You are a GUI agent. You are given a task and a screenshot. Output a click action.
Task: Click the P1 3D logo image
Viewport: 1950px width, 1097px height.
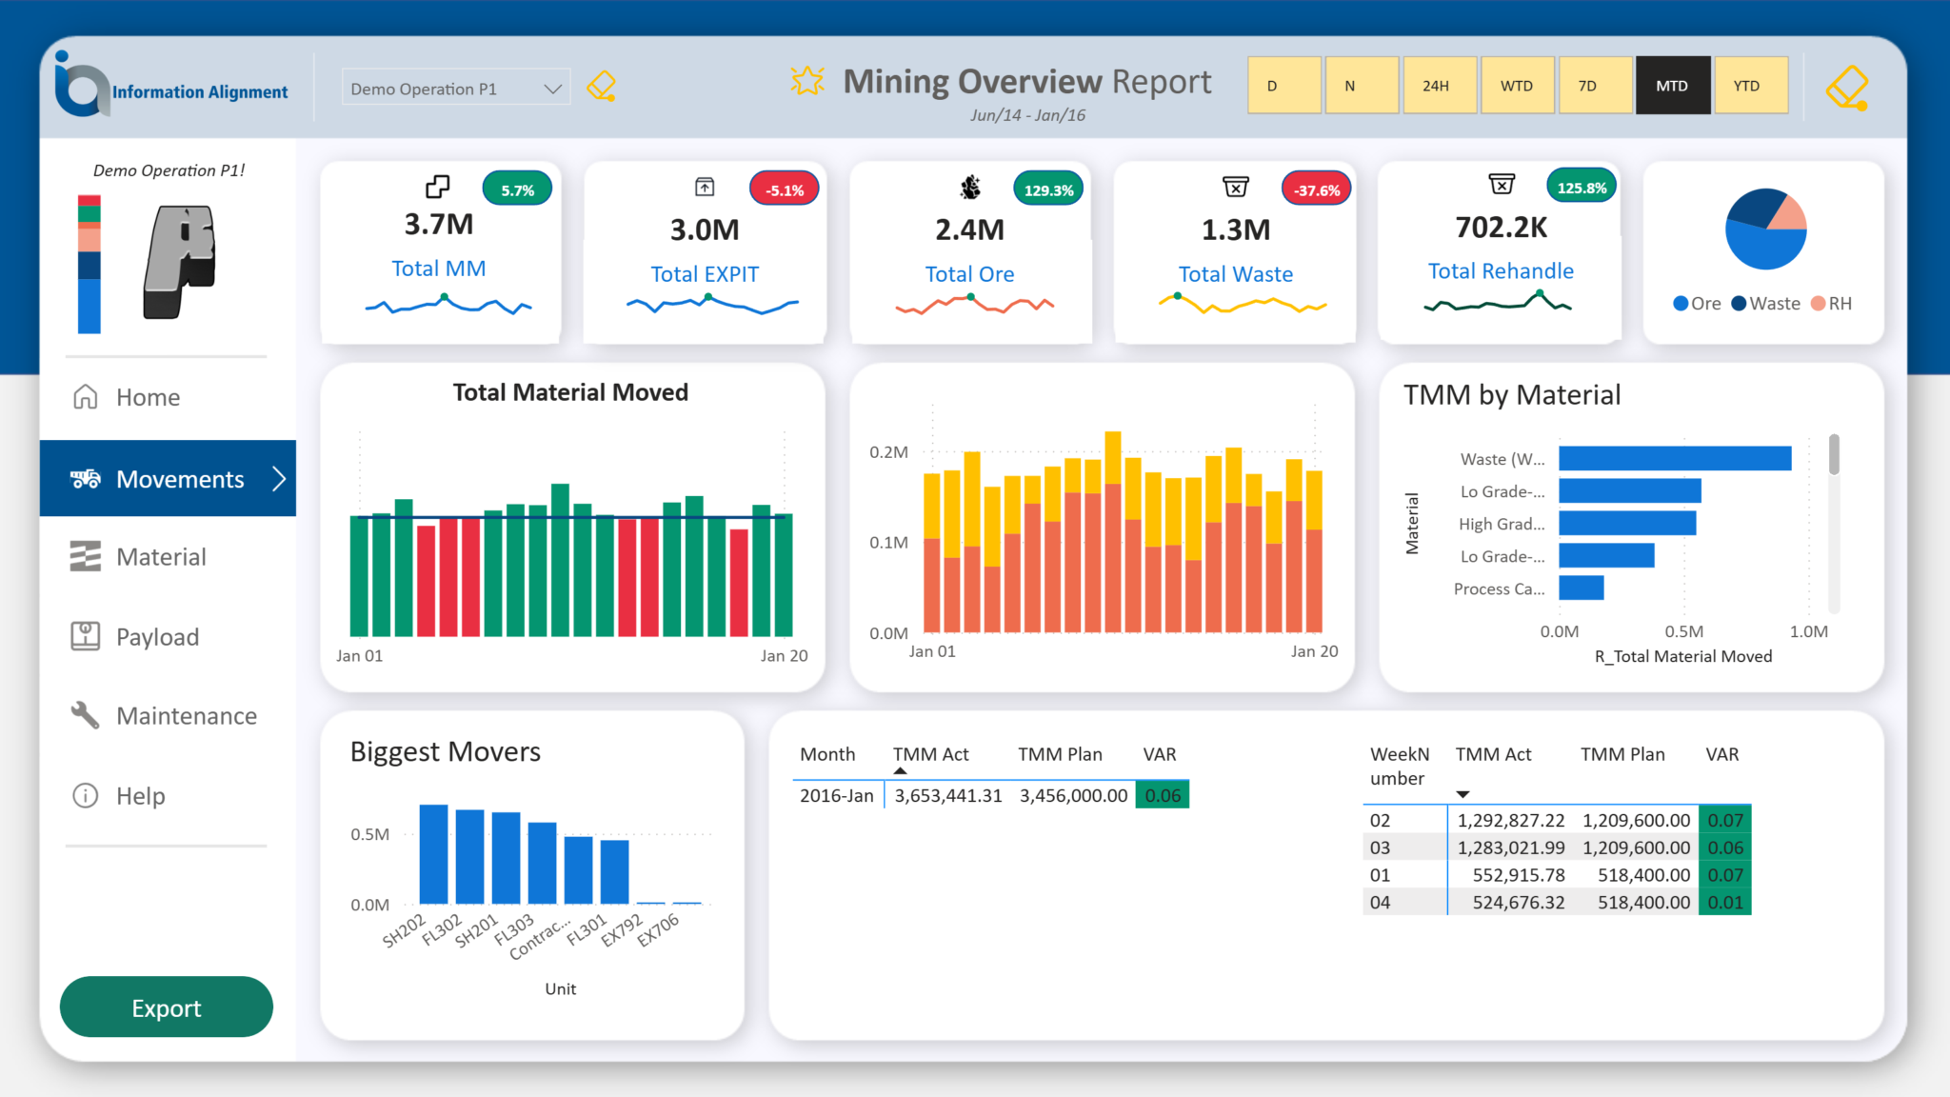(x=181, y=261)
